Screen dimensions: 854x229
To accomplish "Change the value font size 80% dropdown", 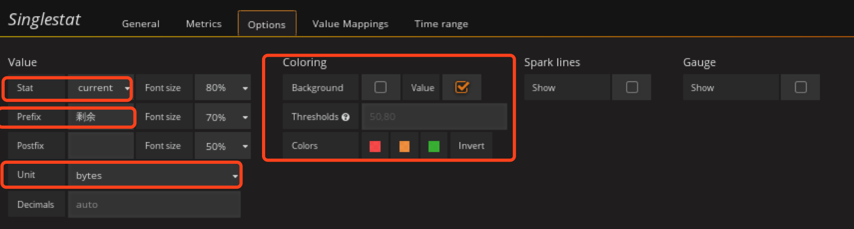I will (x=223, y=88).
